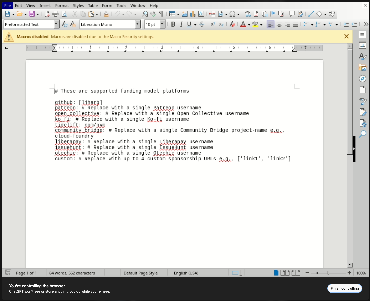Open the Accessibility Check sidebar panel

(x=362, y=123)
